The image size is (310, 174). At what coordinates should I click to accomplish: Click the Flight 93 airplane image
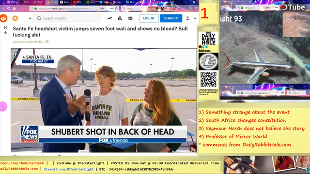[x=265, y=47]
